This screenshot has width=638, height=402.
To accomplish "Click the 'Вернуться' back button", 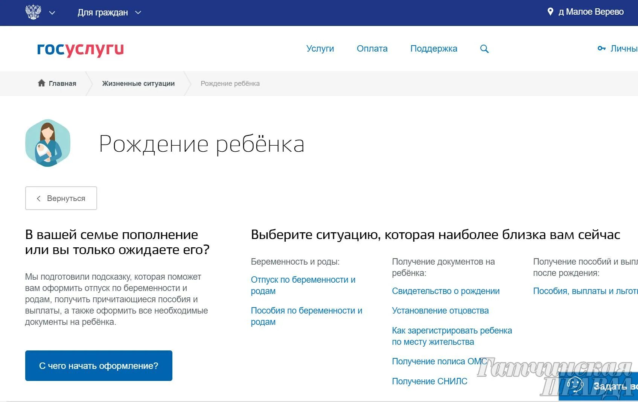I will click(x=61, y=198).
